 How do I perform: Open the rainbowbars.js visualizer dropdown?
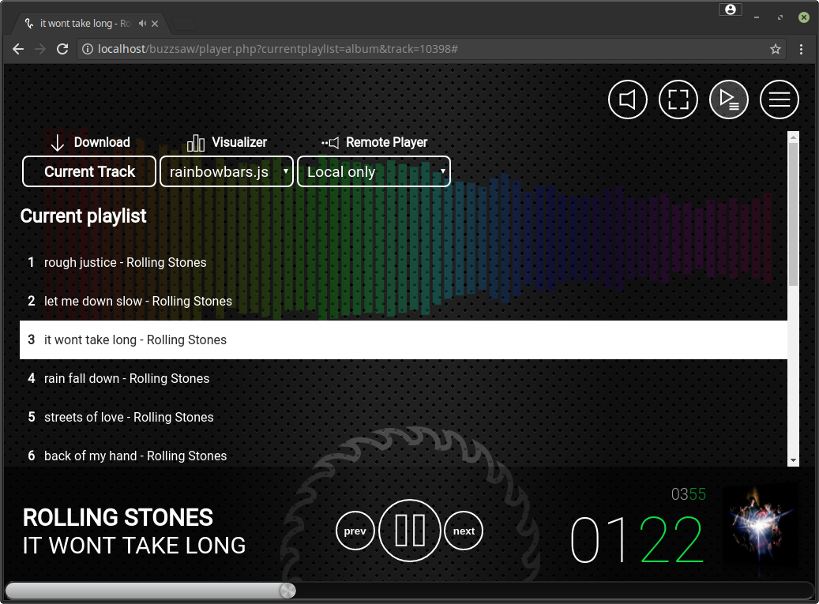(226, 171)
